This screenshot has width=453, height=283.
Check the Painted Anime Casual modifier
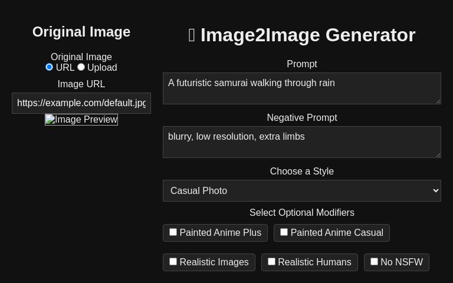(x=284, y=232)
